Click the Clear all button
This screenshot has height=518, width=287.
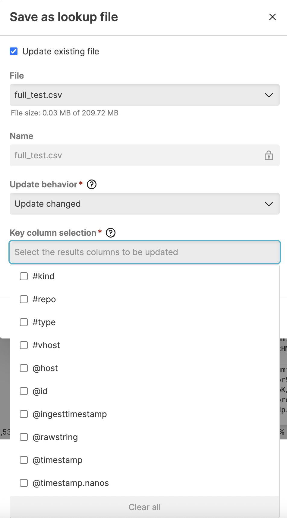click(145, 507)
